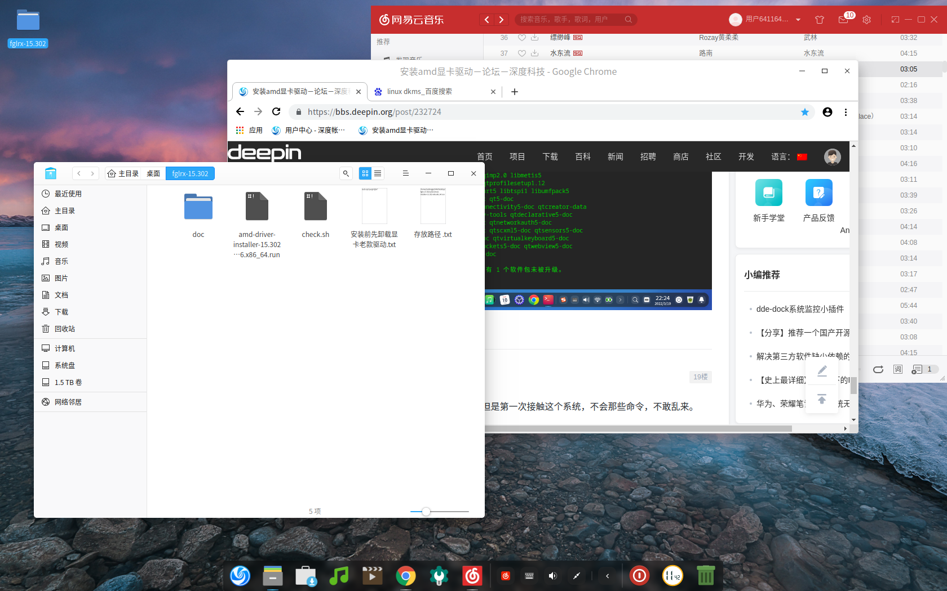Open NetEase Music settings gear
Screen dimensions: 947x591
click(866, 20)
